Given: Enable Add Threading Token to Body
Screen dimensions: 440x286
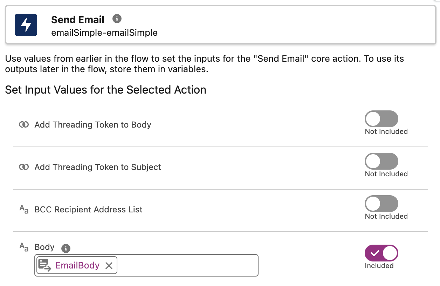Looking at the screenshot, I should pyautogui.click(x=381, y=118).
